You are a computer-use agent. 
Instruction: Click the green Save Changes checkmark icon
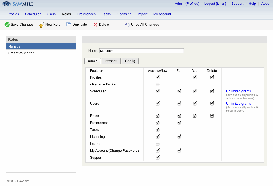point(7,25)
